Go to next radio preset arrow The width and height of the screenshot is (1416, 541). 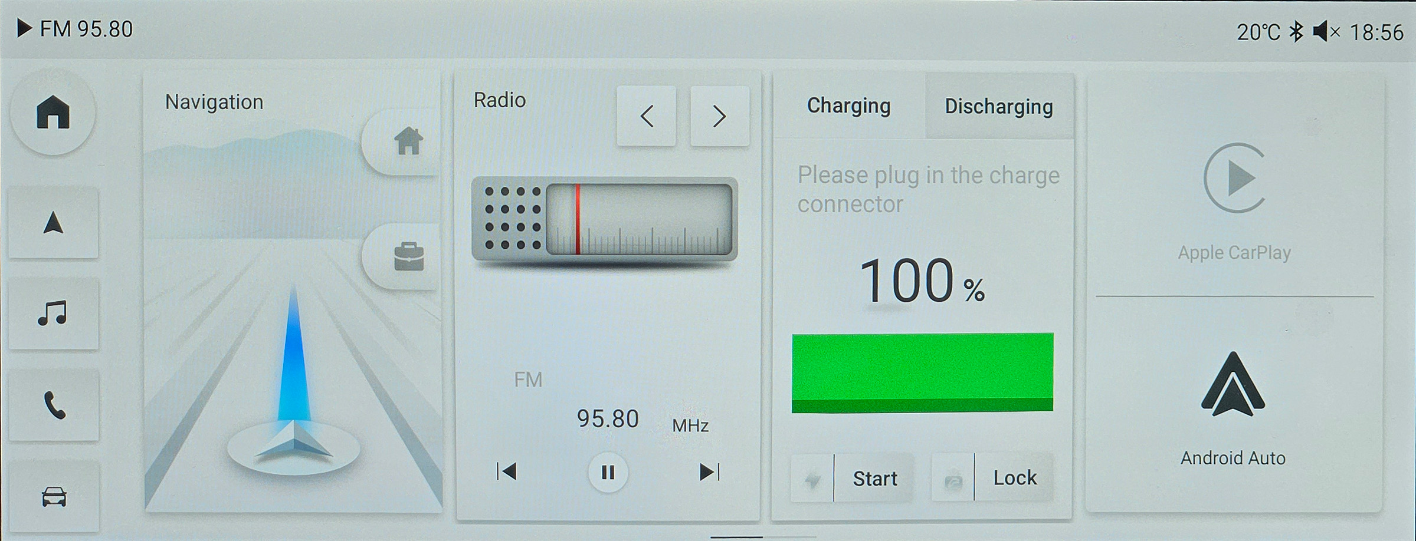pos(720,116)
